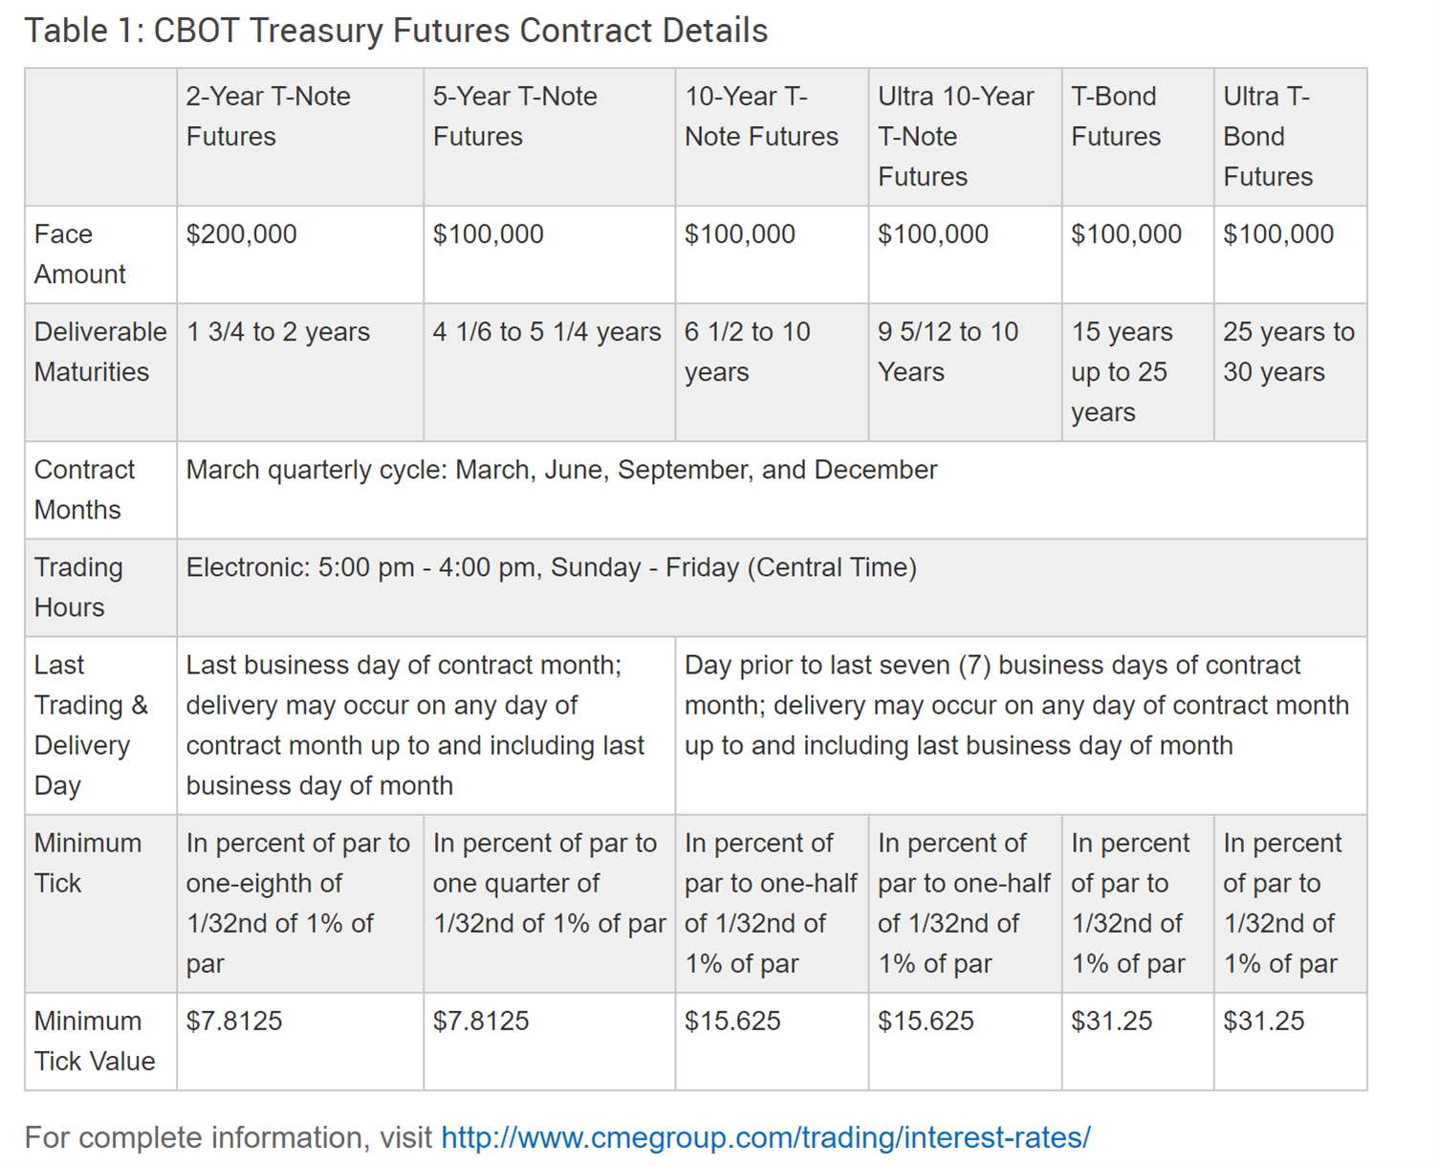Click the '10-Year T-Note Futures' header cell
The image size is (1440, 1166).
772,137
